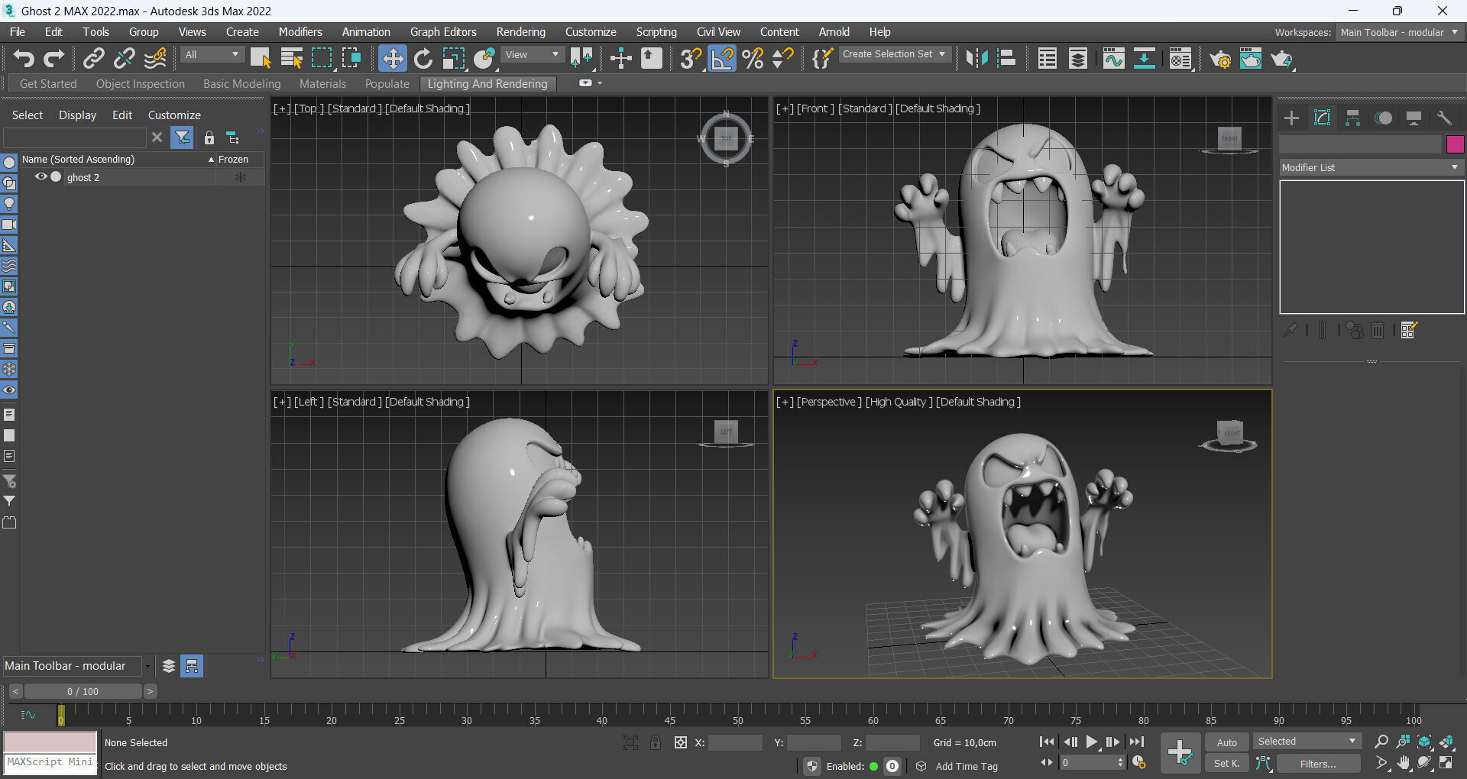Open reference coordinate View dropdown
This screenshot has width=1467, height=779.
coord(533,54)
